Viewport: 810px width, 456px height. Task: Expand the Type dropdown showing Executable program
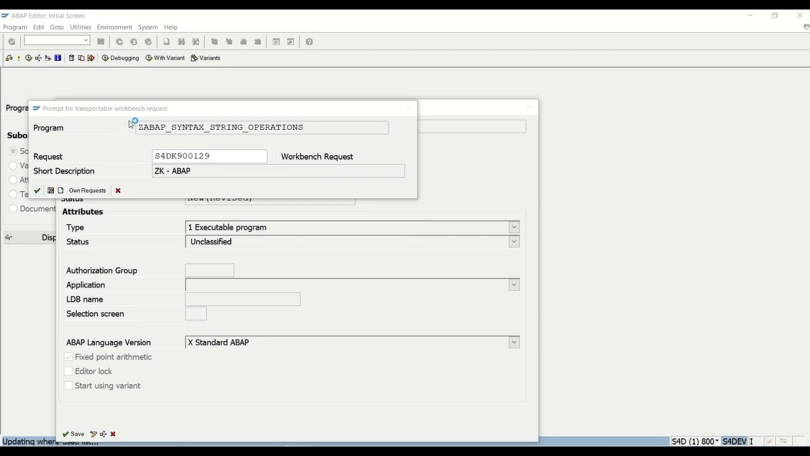514,227
